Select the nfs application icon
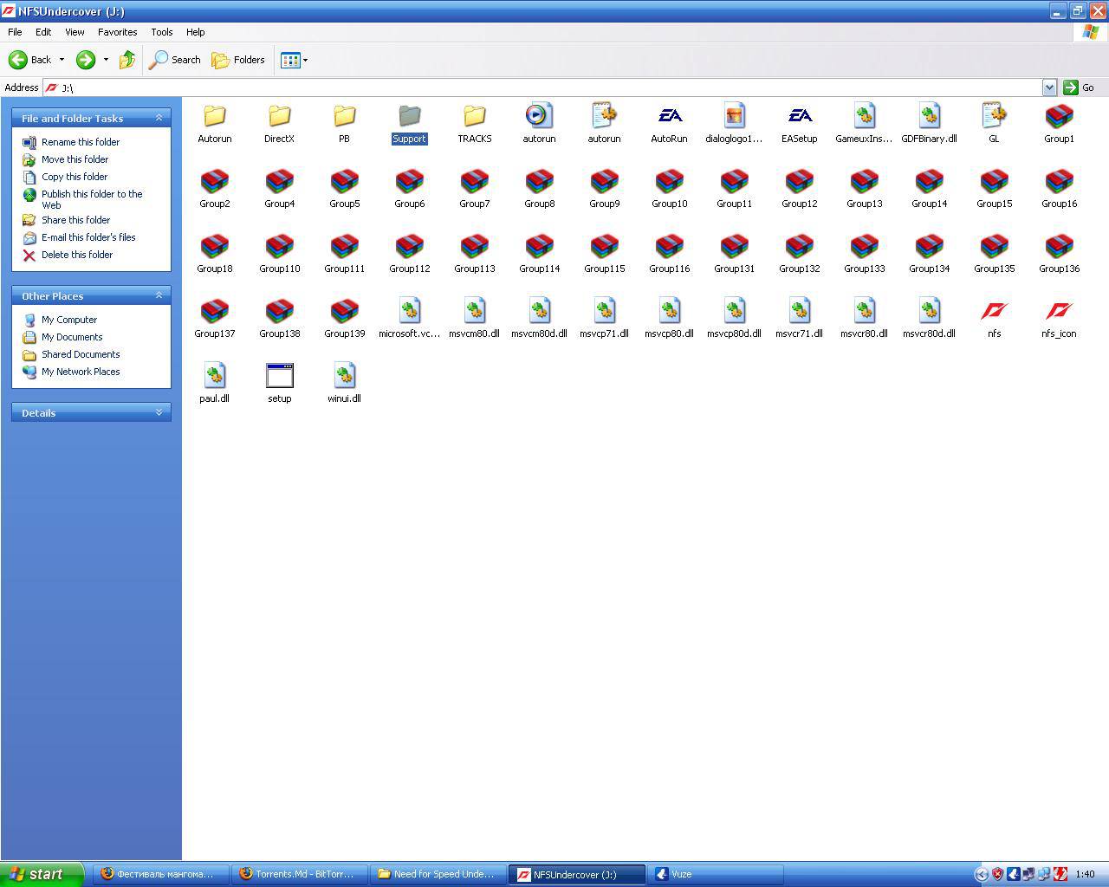 (x=994, y=310)
